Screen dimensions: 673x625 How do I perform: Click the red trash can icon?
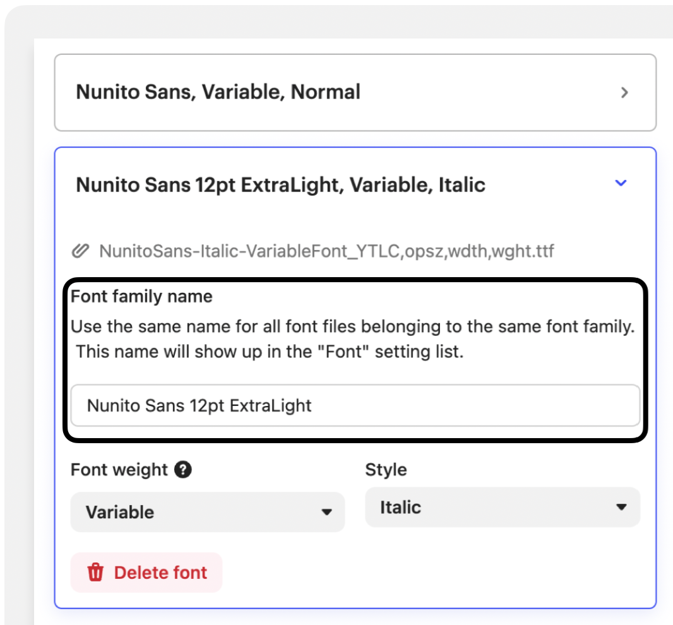[95, 573]
